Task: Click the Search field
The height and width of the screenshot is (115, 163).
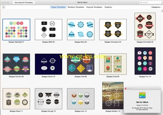Action: pos(150,3)
